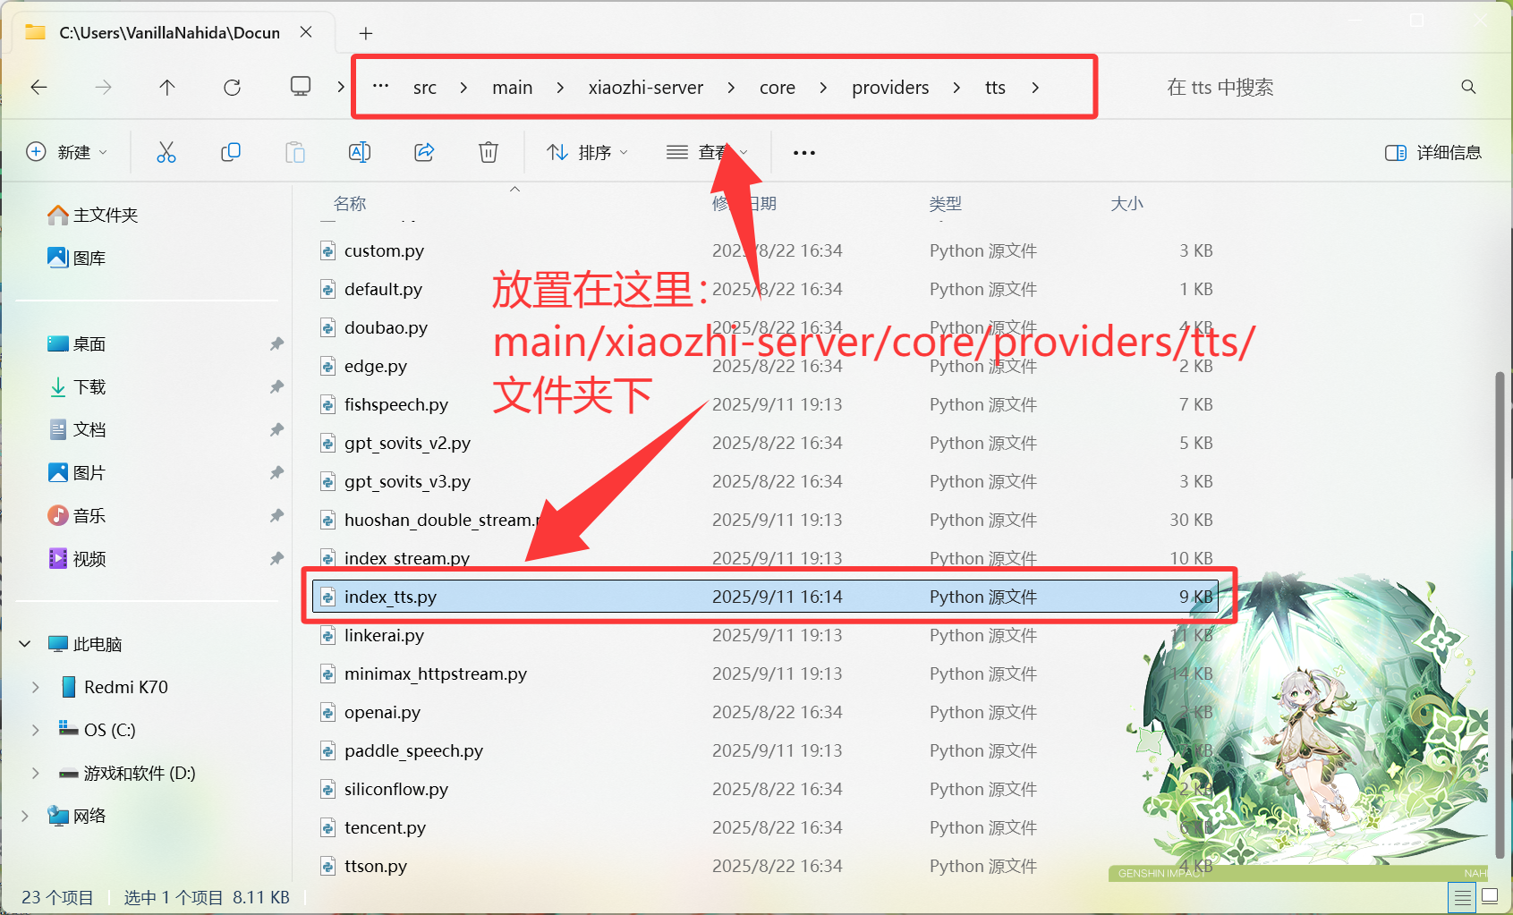Switch to large thumbnails view in status bar
This screenshot has height=915, width=1513.
click(x=1490, y=896)
